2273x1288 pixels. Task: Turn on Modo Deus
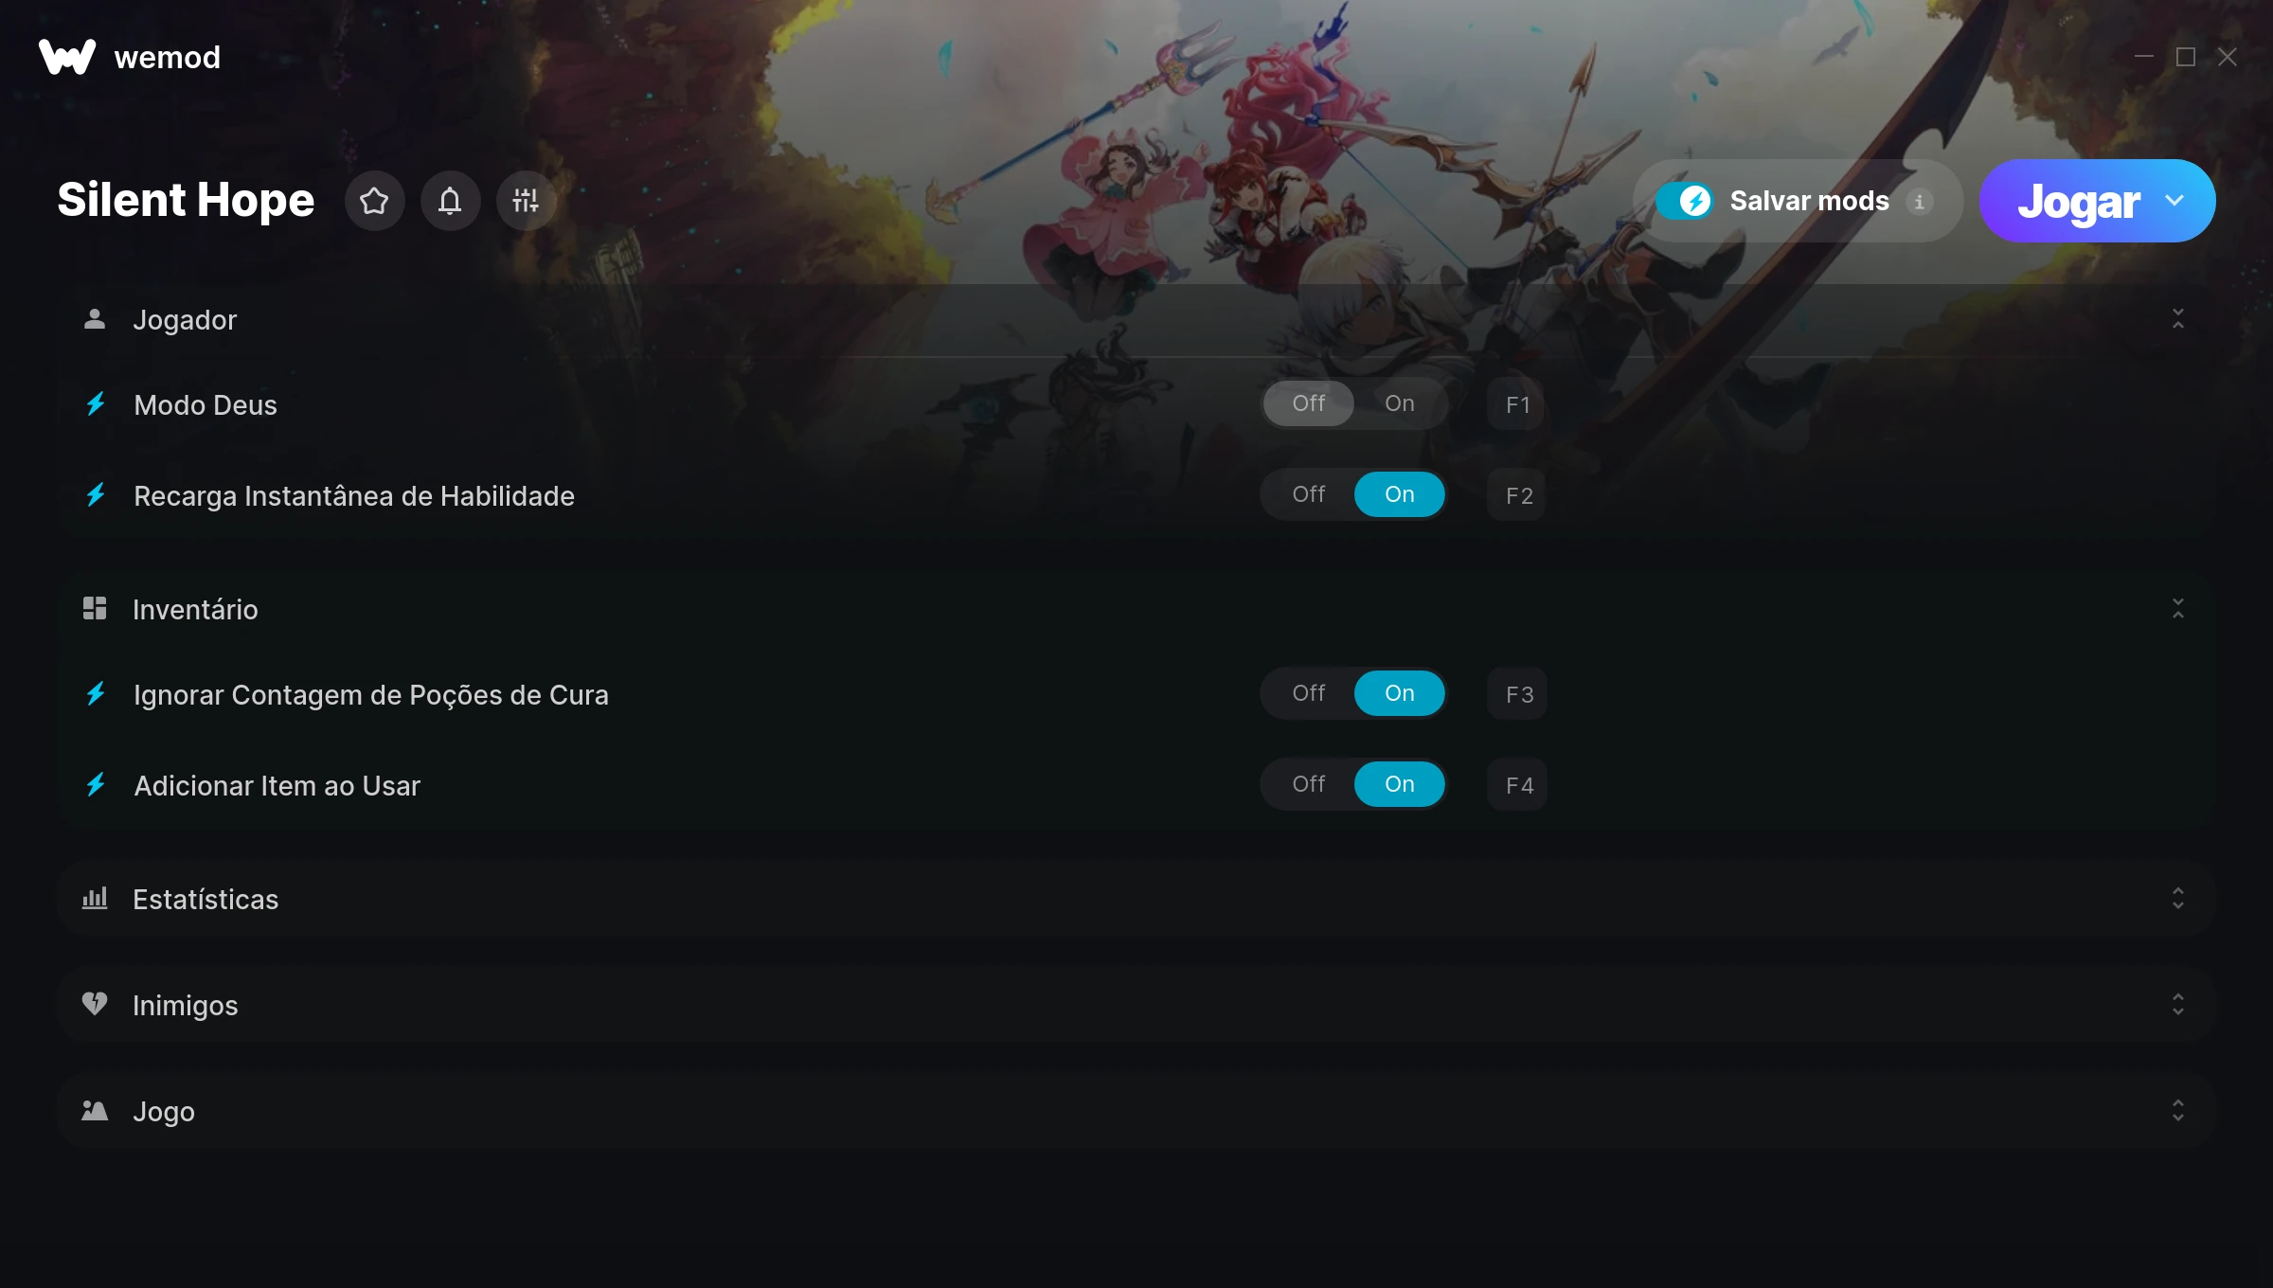pyautogui.click(x=1399, y=403)
